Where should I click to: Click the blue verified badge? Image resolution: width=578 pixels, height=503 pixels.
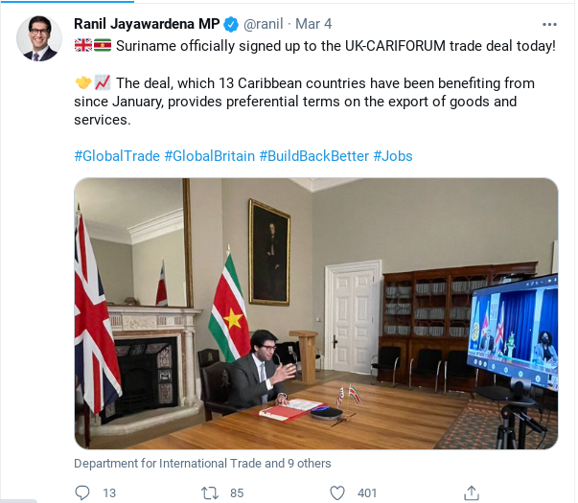tap(231, 24)
